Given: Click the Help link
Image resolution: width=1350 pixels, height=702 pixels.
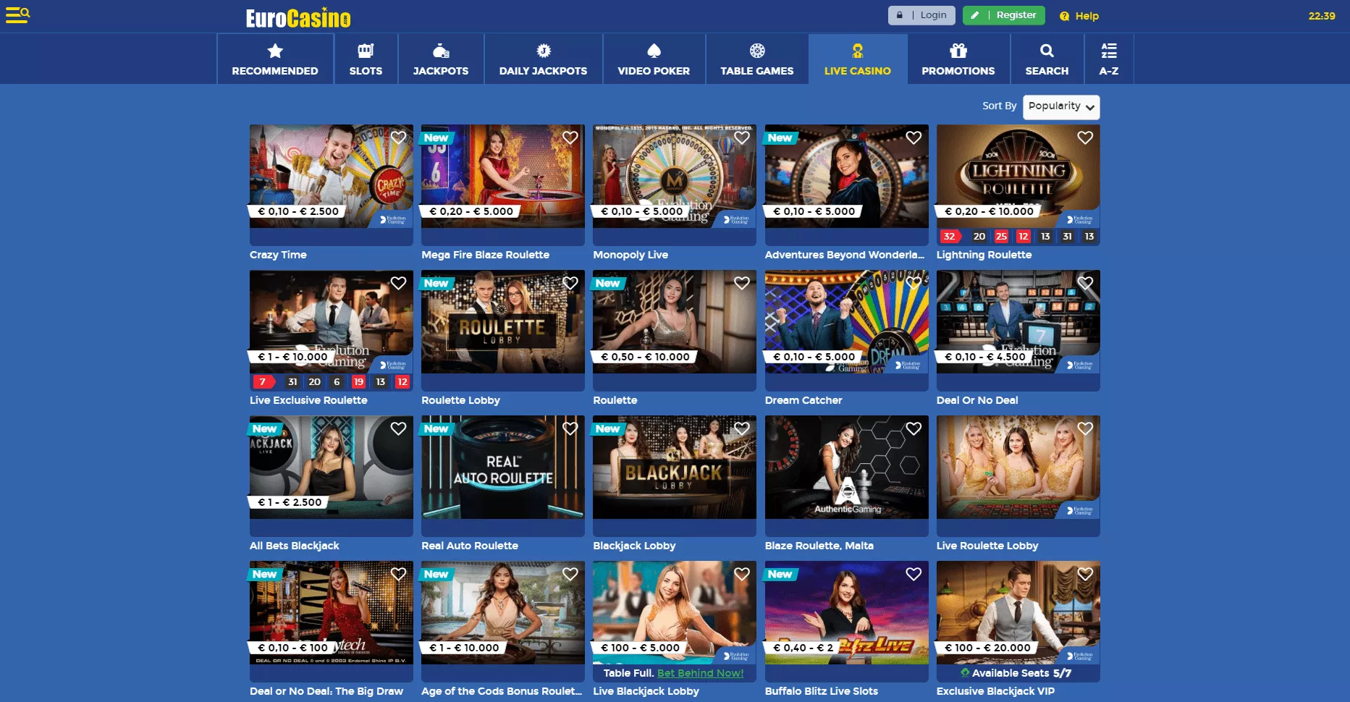Looking at the screenshot, I should 1079,16.
